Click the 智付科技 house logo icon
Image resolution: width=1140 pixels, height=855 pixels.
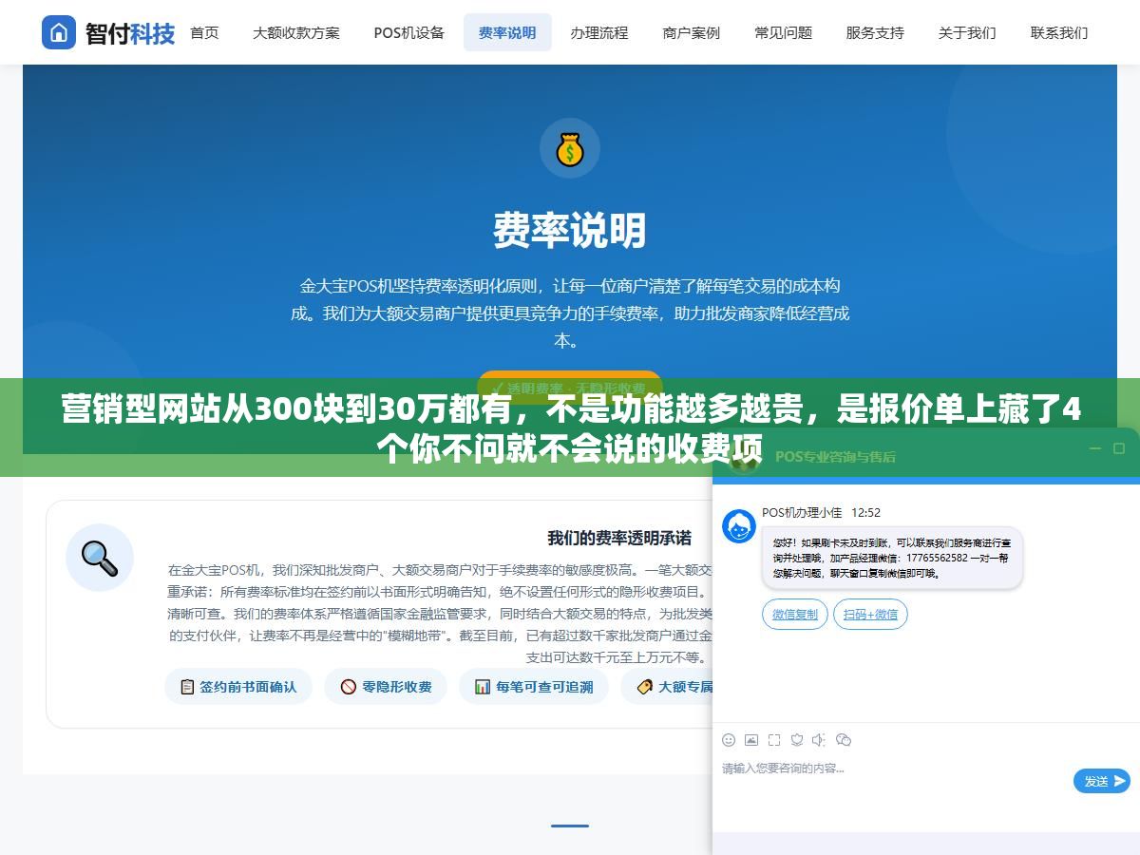coord(59,32)
